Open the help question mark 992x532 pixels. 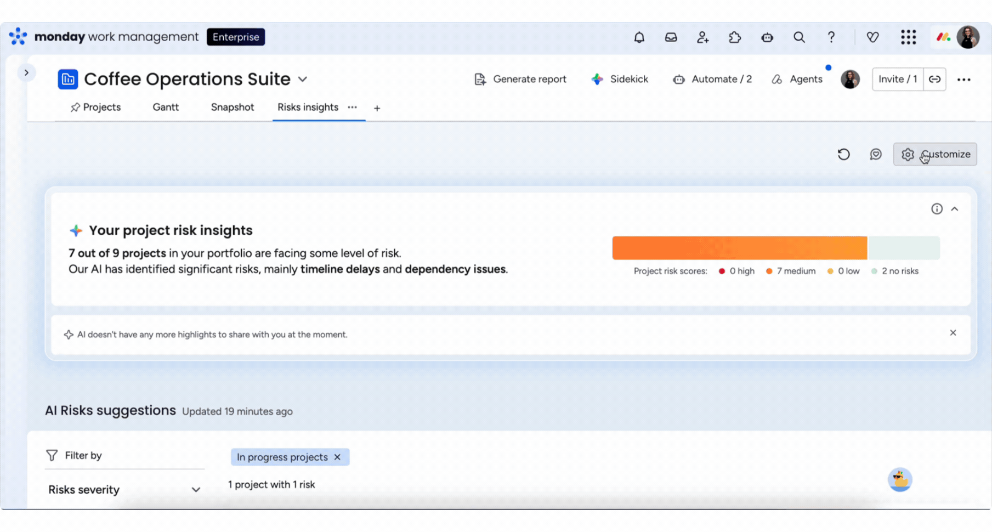click(x=831, y=37)
